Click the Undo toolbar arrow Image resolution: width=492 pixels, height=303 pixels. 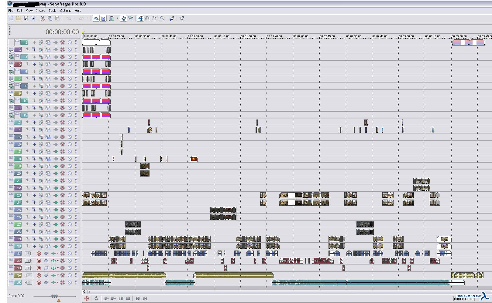(x=68, y=18)
